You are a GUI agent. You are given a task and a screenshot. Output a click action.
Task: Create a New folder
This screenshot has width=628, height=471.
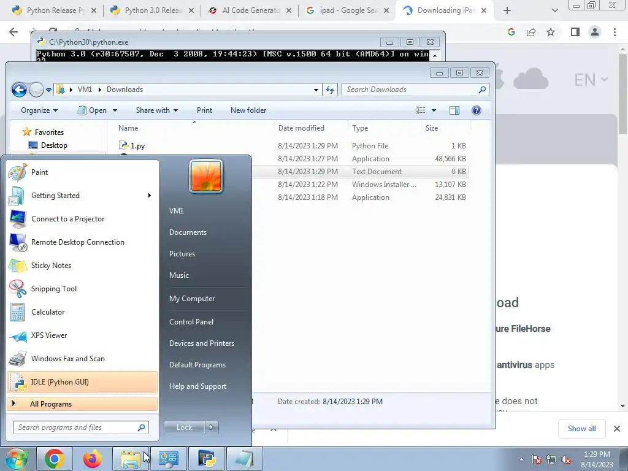point(248,110)
